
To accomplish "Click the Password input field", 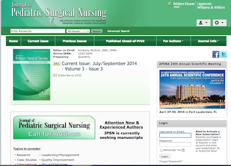I will pos(175,144).
